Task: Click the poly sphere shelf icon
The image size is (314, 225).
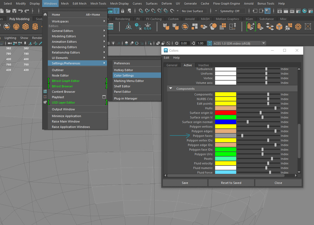Action: pyautogui.click(x=16, y=27)
